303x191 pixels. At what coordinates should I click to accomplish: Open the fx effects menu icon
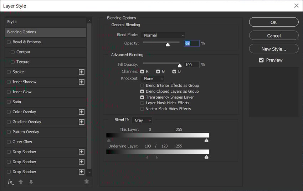[10, 182]
